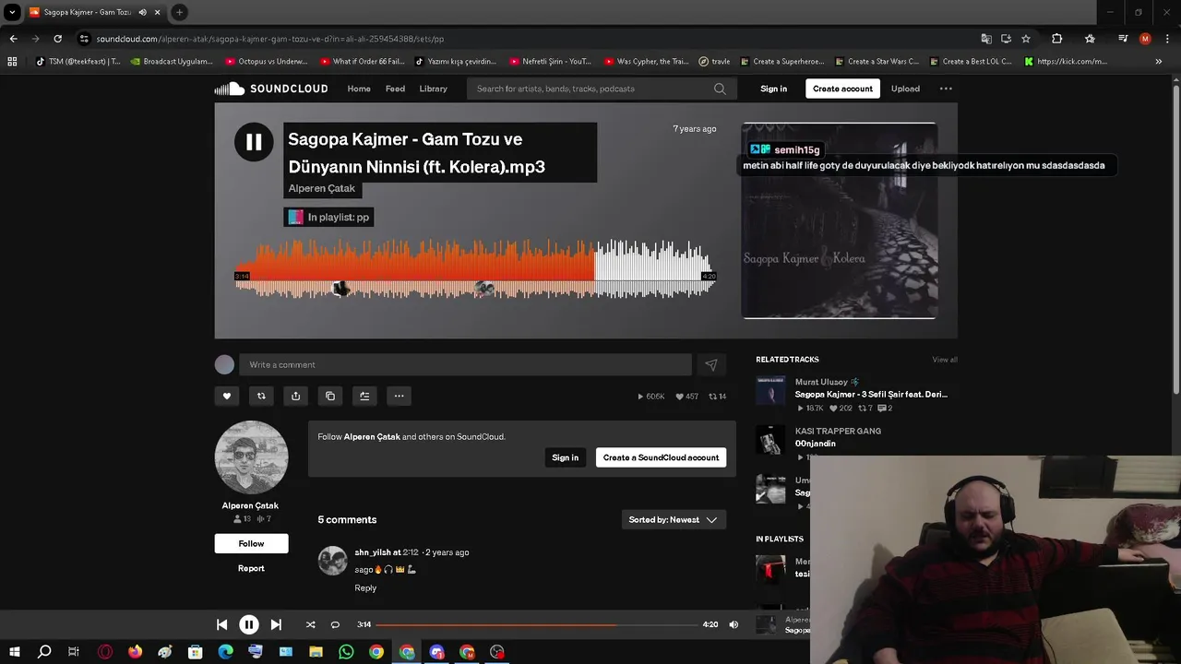Send comment with the paper plane icon
The image size is (1181, 664).
(711, 364)
